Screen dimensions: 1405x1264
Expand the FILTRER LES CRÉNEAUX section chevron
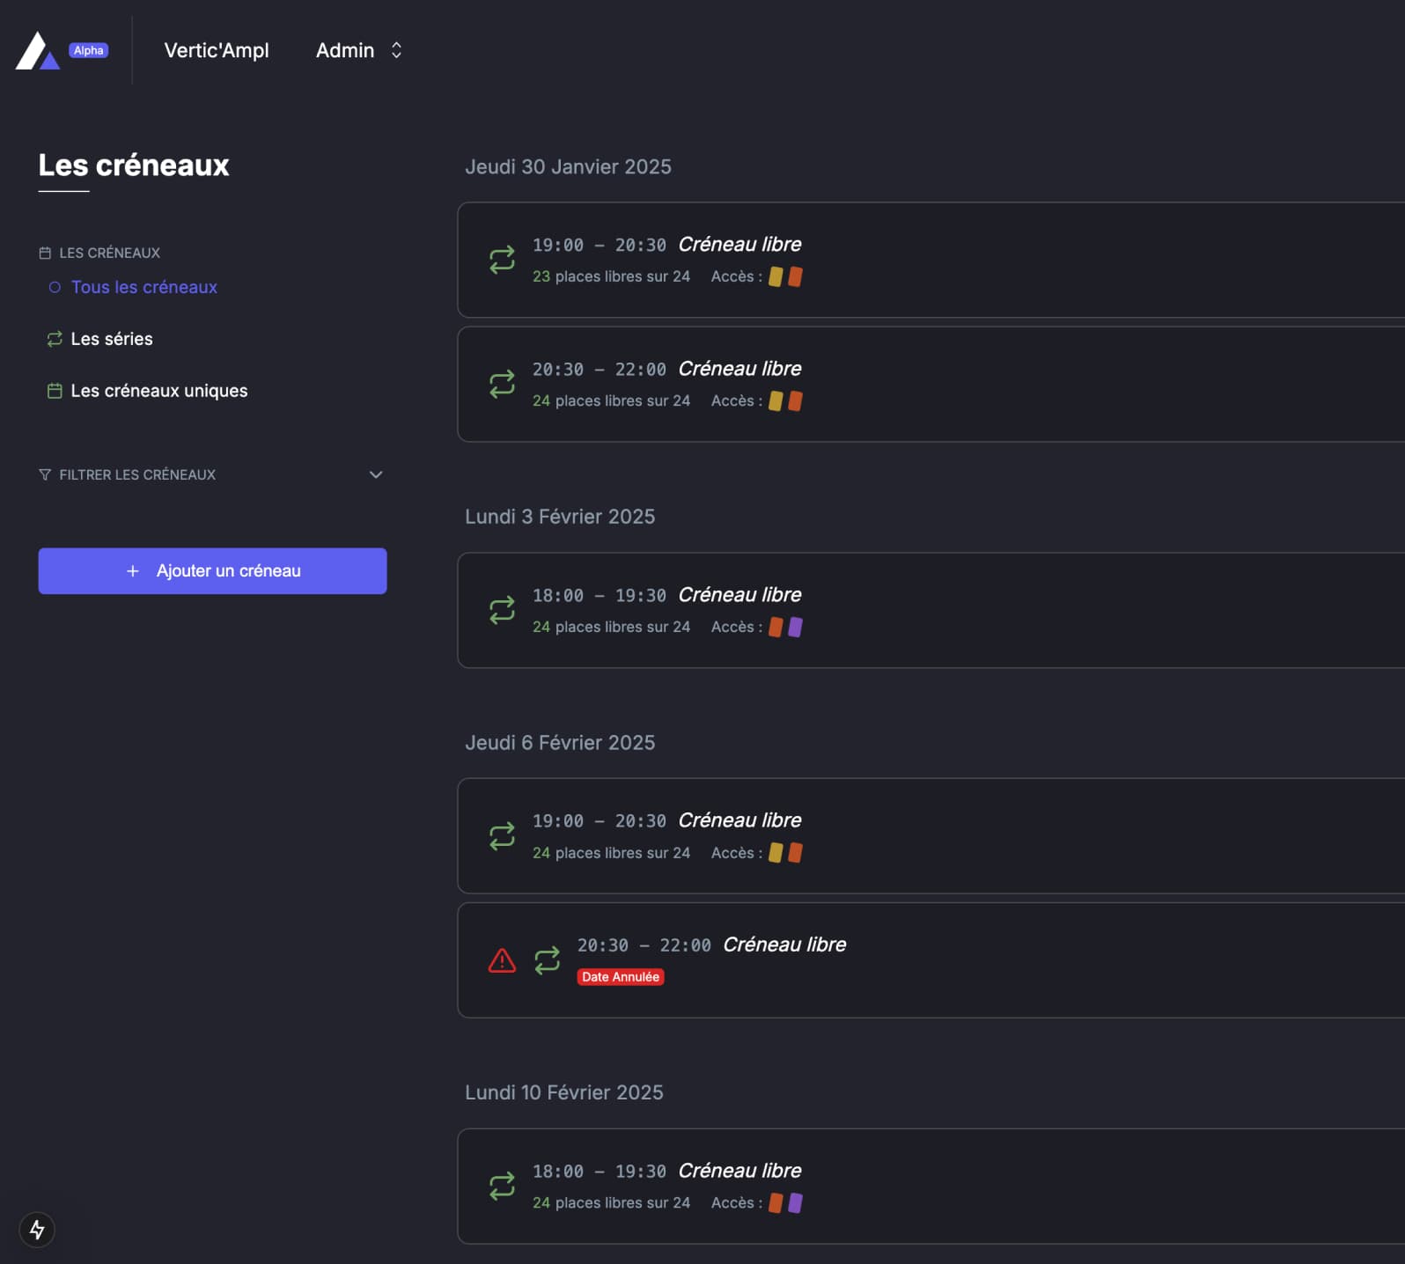click(376, 474)
